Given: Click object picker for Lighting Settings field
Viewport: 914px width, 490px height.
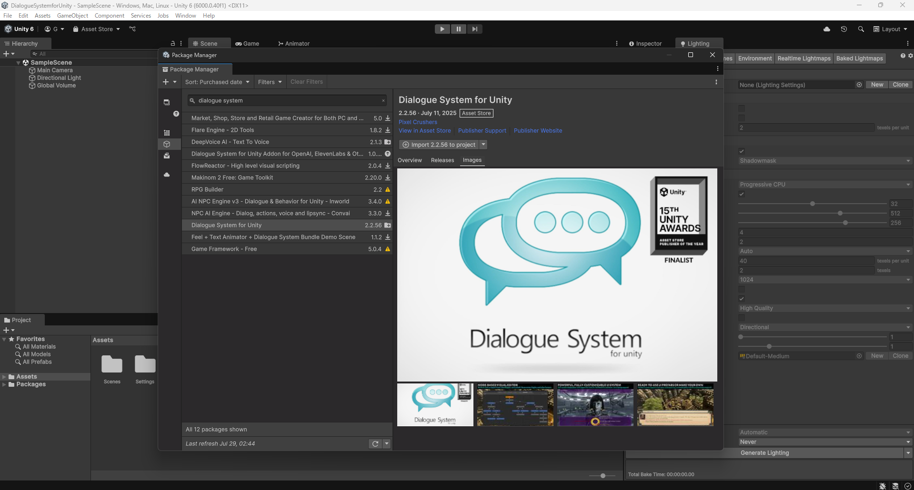Looking at the screenshot, I should click(x=859, y=85).
